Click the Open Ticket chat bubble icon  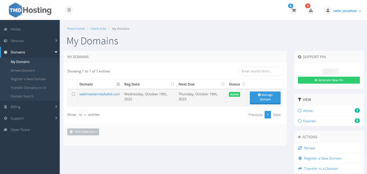[x=5, y=130]
